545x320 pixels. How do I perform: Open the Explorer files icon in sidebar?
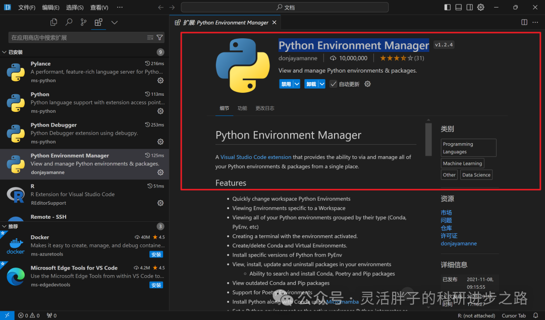click(53, 22)
